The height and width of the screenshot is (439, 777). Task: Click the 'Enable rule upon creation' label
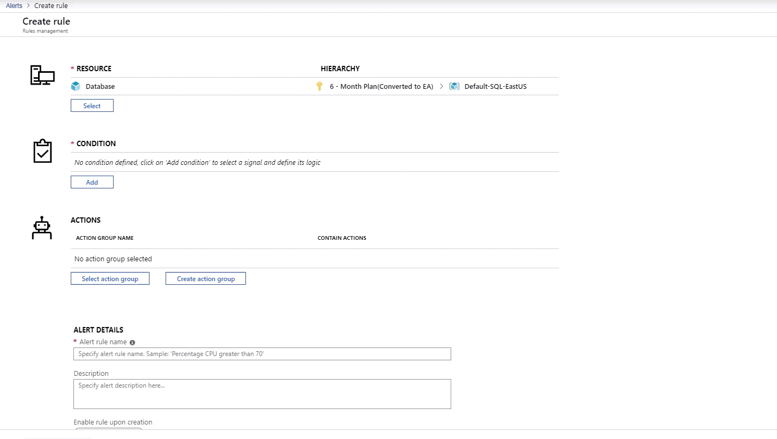coord(113,422)
